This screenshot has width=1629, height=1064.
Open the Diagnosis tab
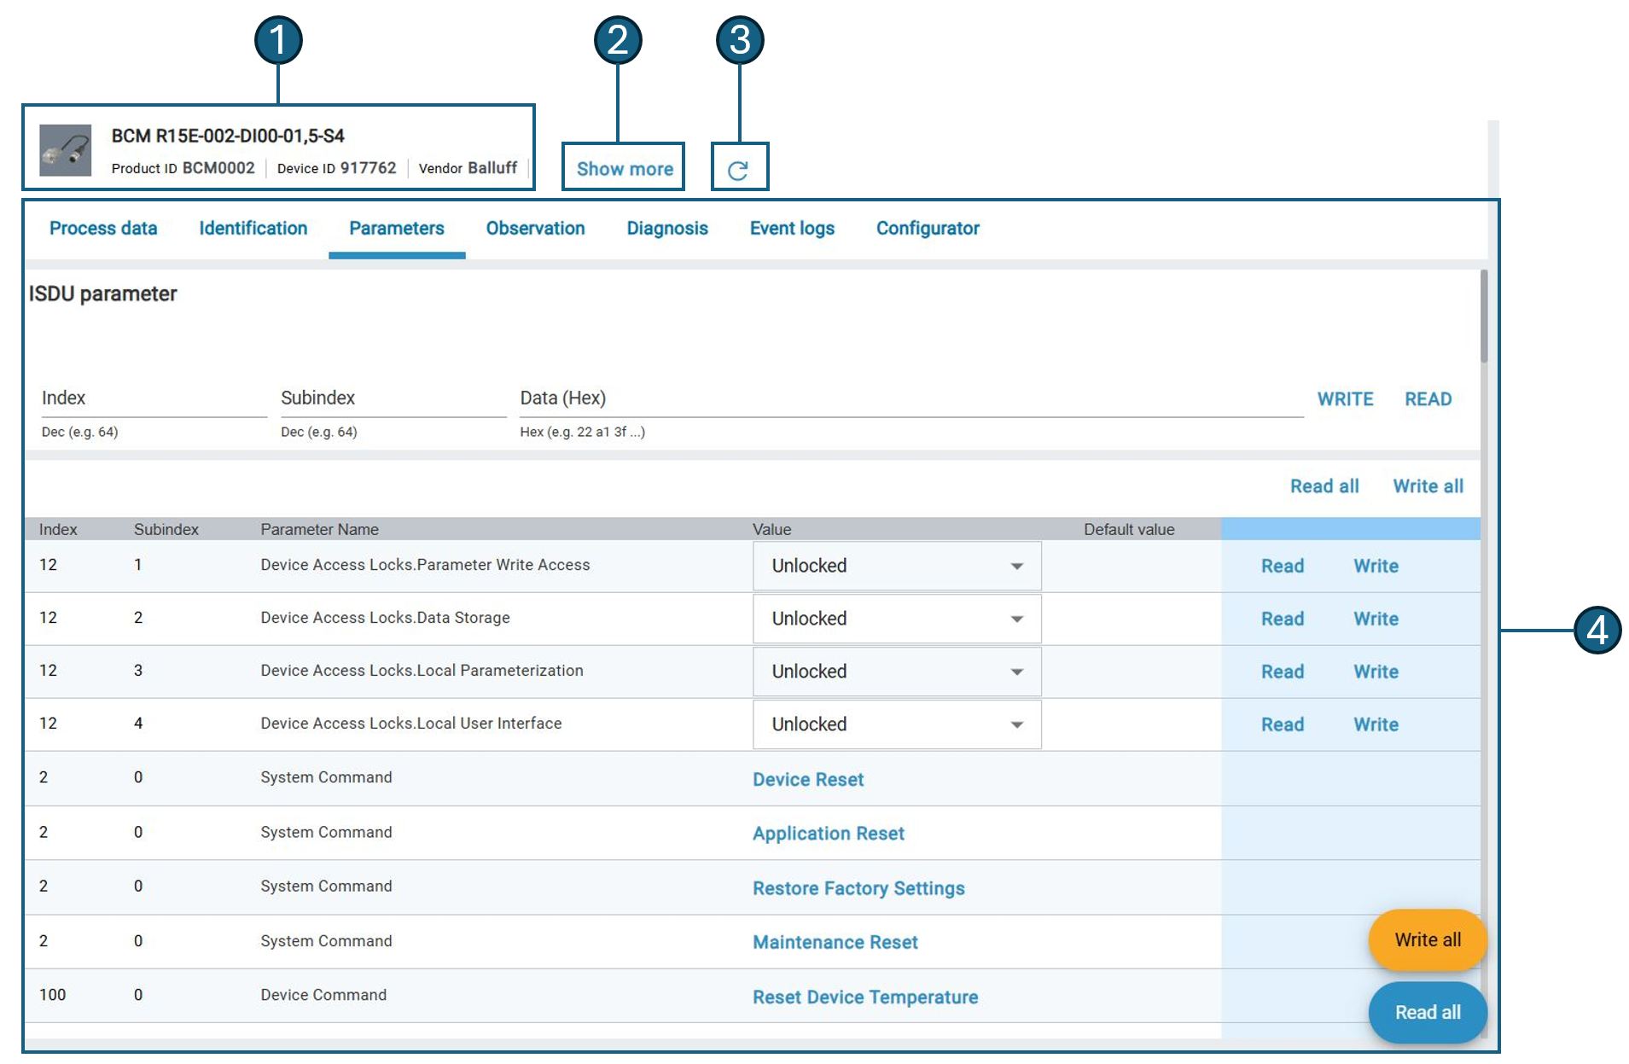[666, 229]
